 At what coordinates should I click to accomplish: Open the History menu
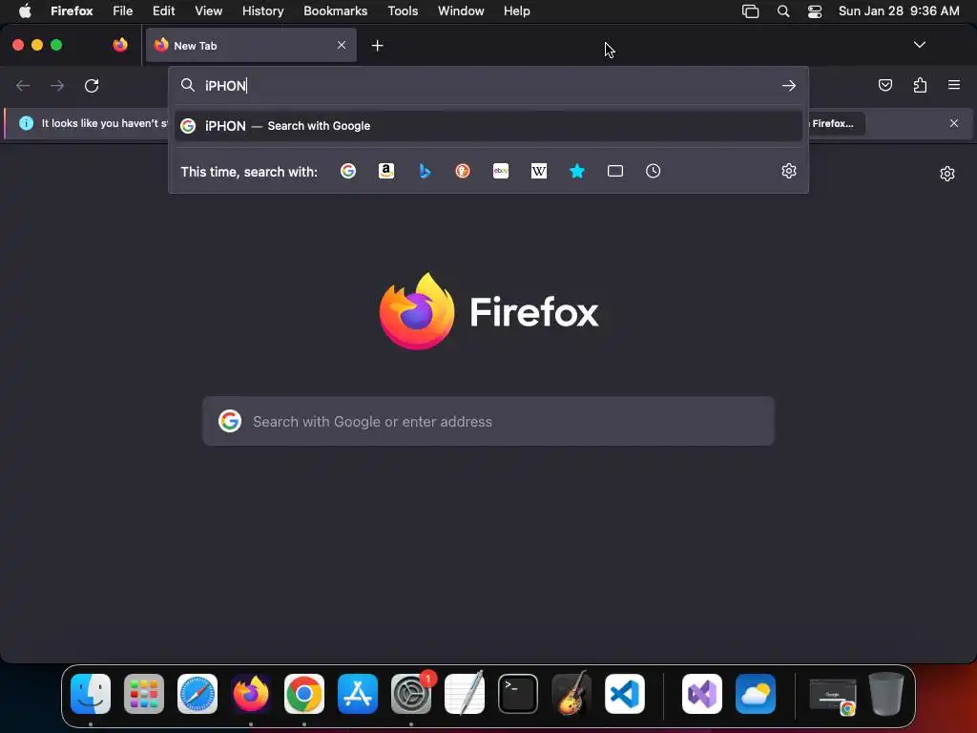[263, 10]
